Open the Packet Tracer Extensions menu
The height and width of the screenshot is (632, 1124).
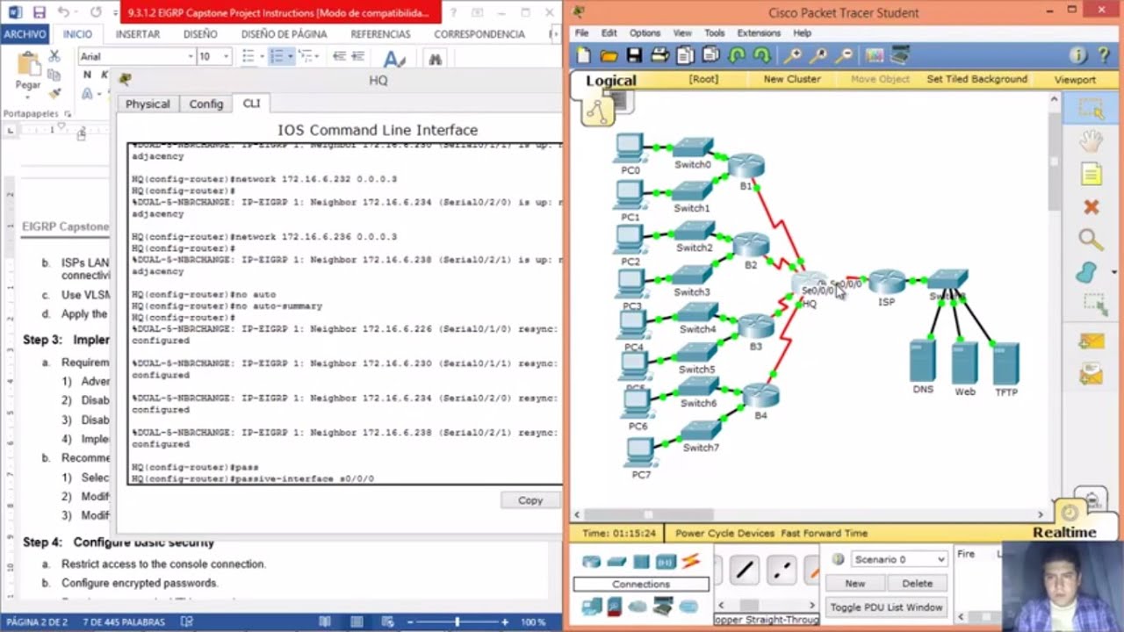(759, 33)
